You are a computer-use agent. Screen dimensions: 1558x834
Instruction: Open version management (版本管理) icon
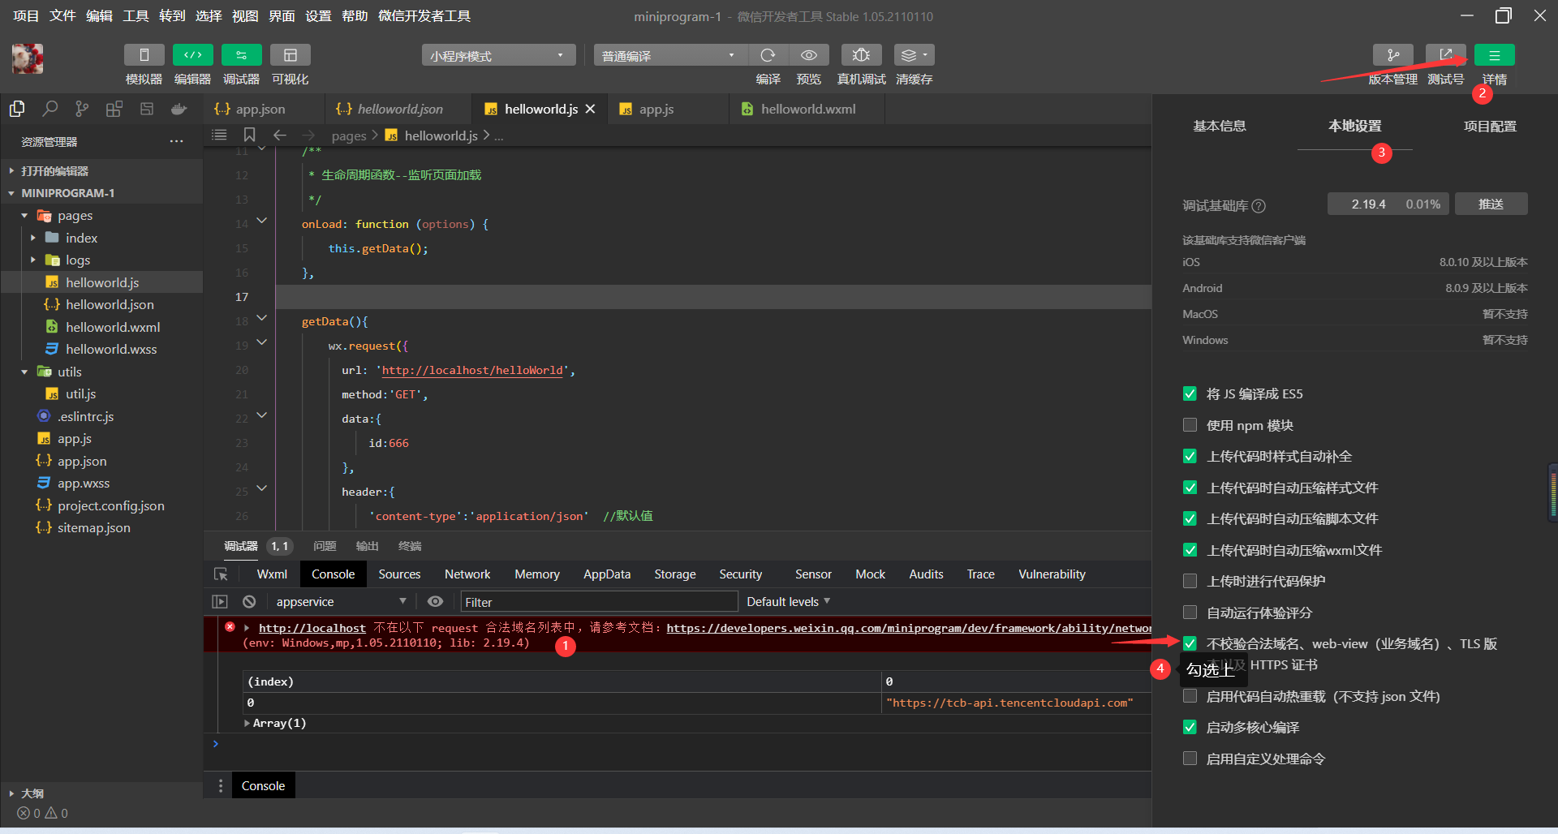pyautogui.click(x=1393, y=55)
